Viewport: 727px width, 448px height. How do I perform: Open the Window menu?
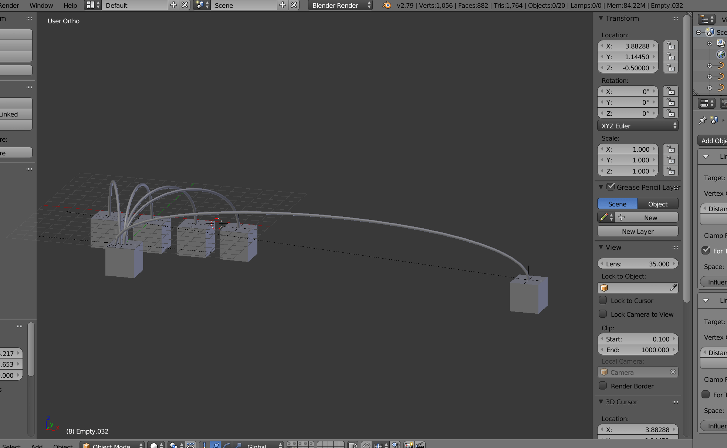tap(41, 5)
